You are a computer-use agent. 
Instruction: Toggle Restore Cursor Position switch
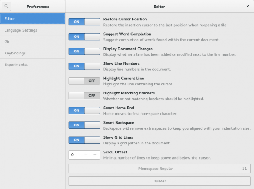84,22
